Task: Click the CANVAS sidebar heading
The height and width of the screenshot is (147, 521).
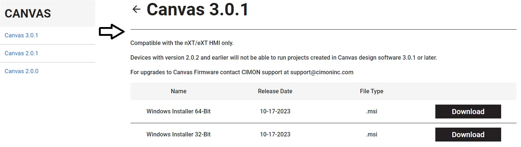Action: click(28, 14)
